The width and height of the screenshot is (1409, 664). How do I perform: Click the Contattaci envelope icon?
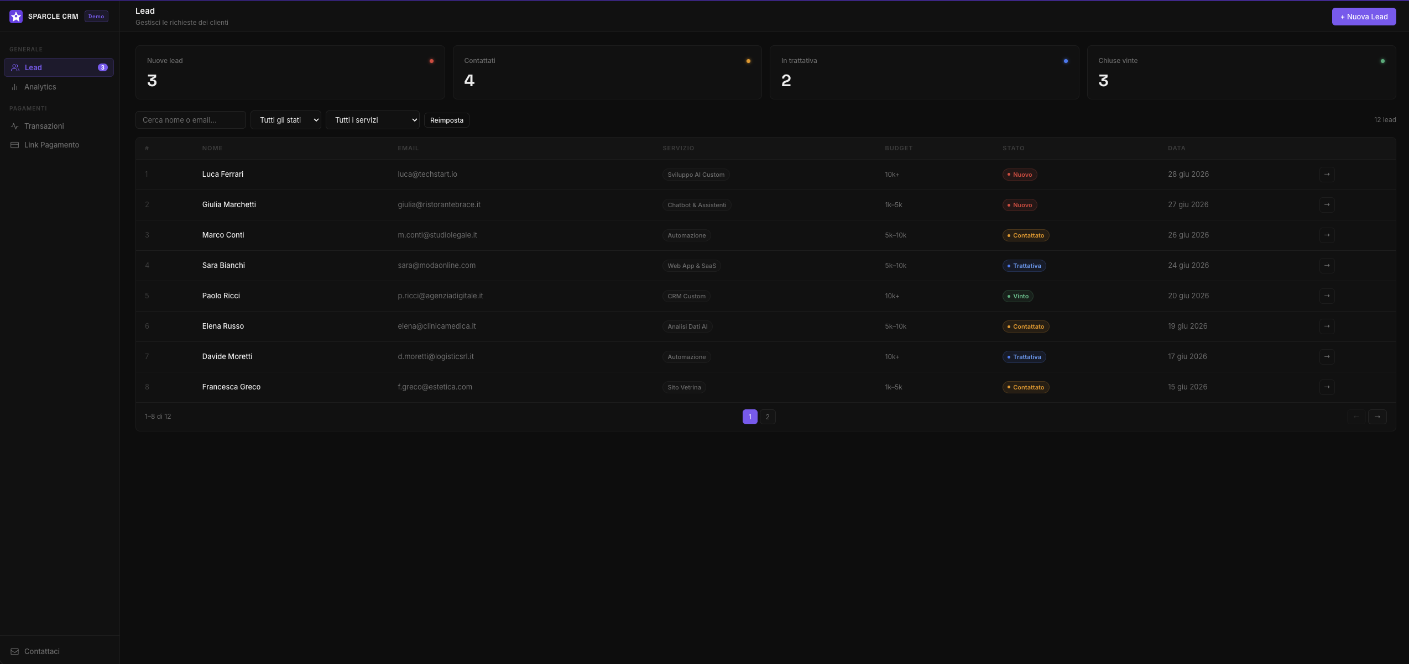(x=15, y=651)
